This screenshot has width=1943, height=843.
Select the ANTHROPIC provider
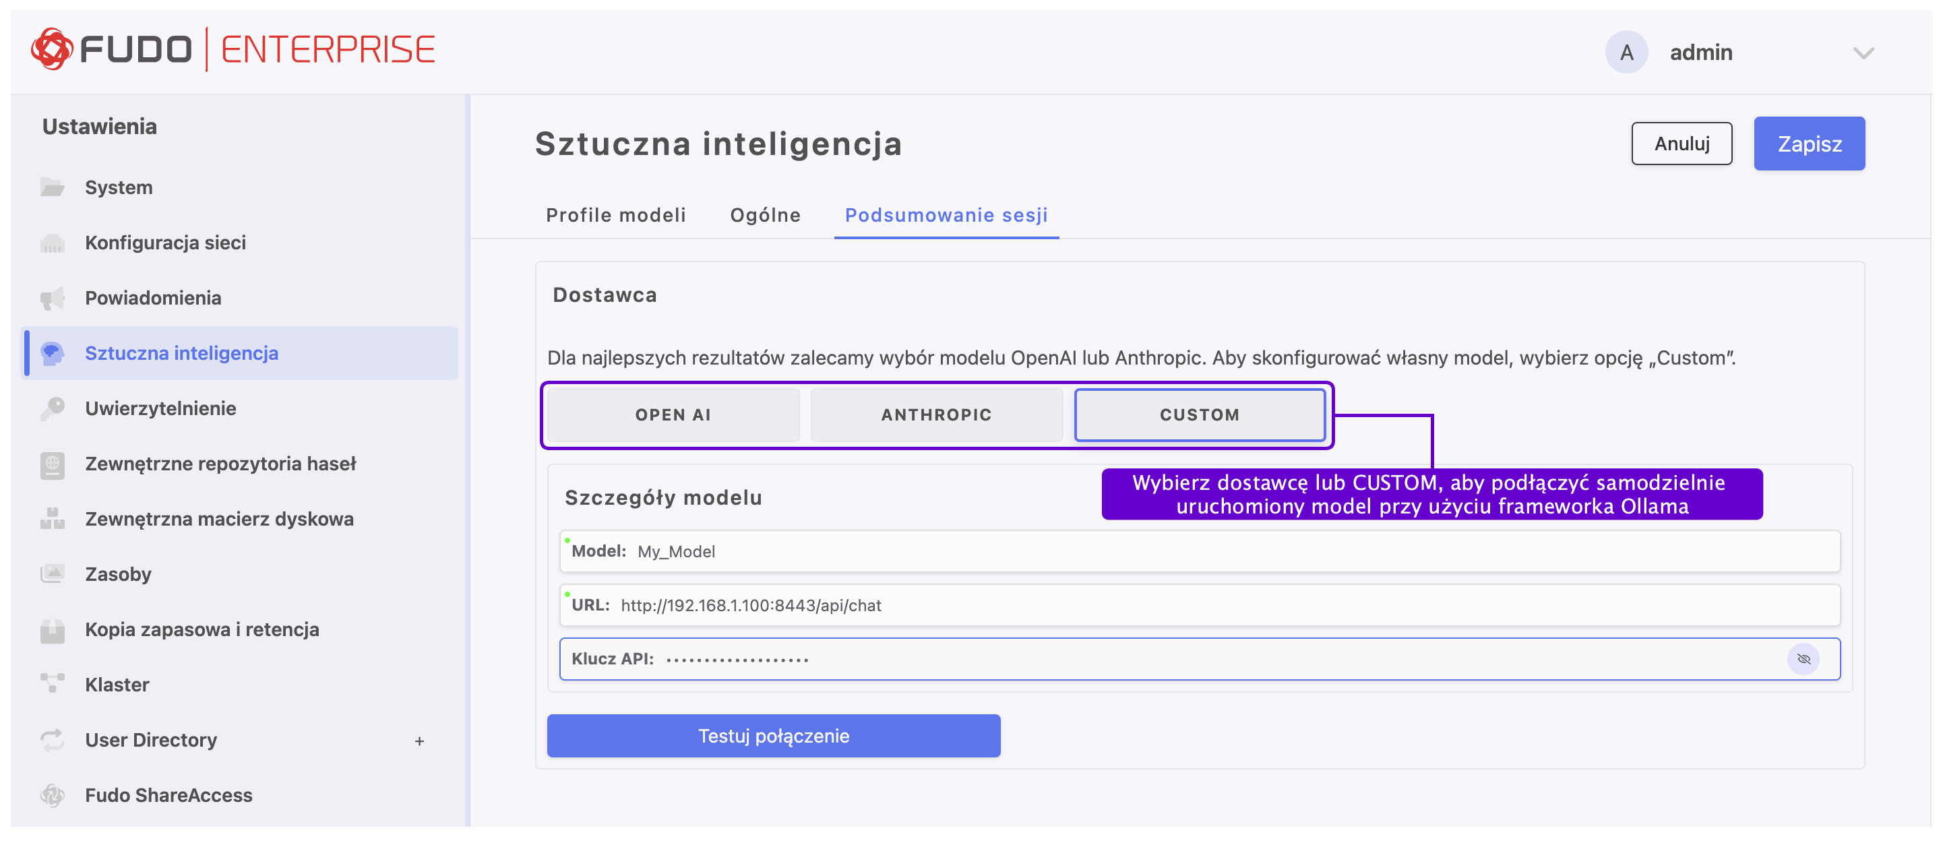[x=936, y=414]
